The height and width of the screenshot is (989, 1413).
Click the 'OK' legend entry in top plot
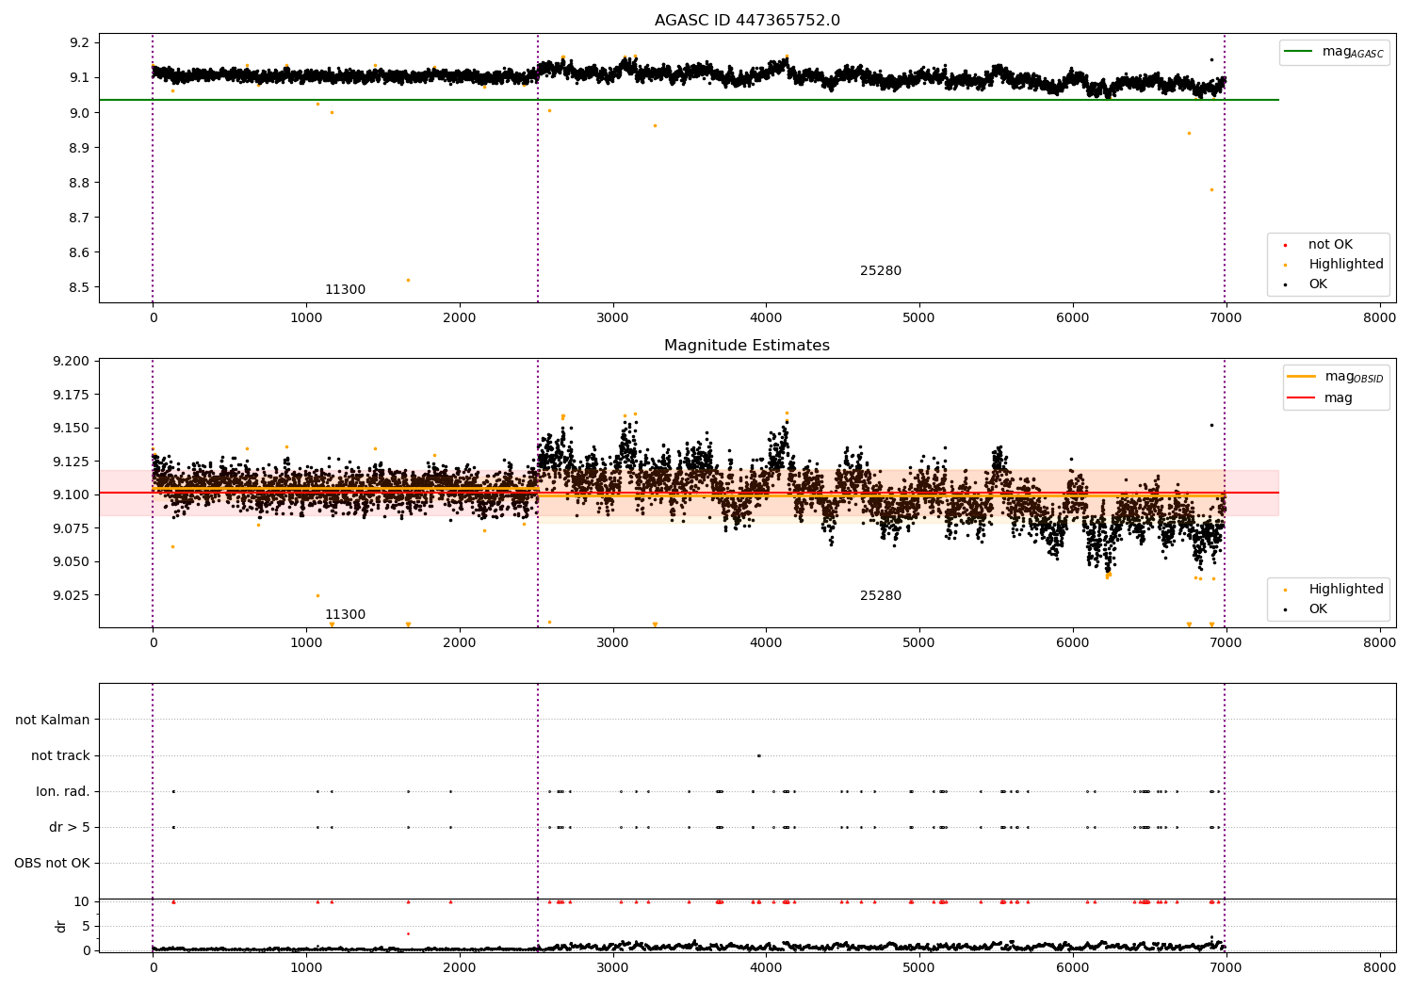pyautogui.click(x=1317, y=284)
